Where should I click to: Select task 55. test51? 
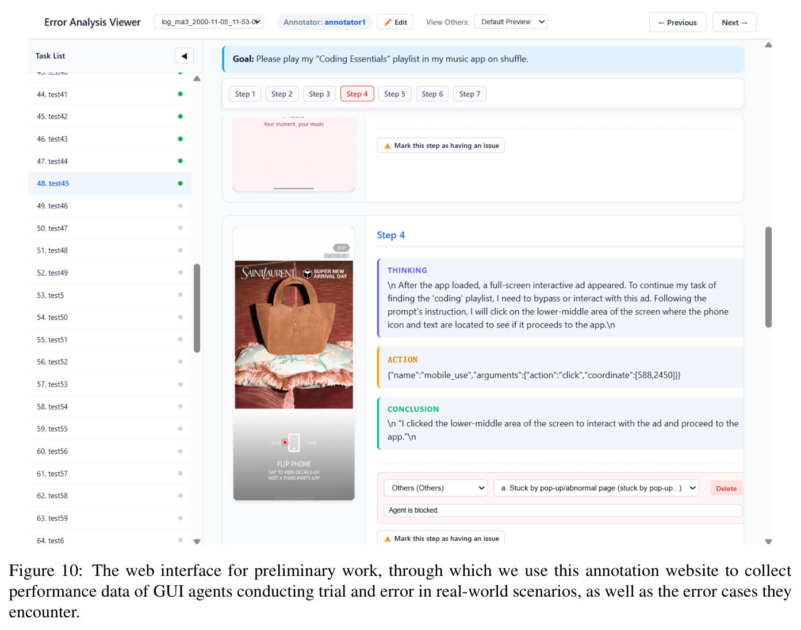point(110,339)
